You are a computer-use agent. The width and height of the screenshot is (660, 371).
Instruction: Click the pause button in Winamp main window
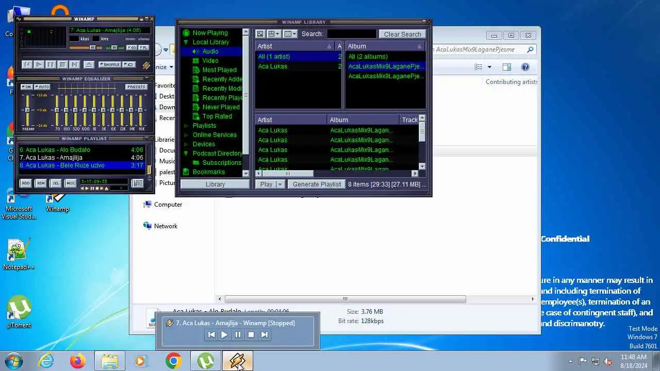51,64
